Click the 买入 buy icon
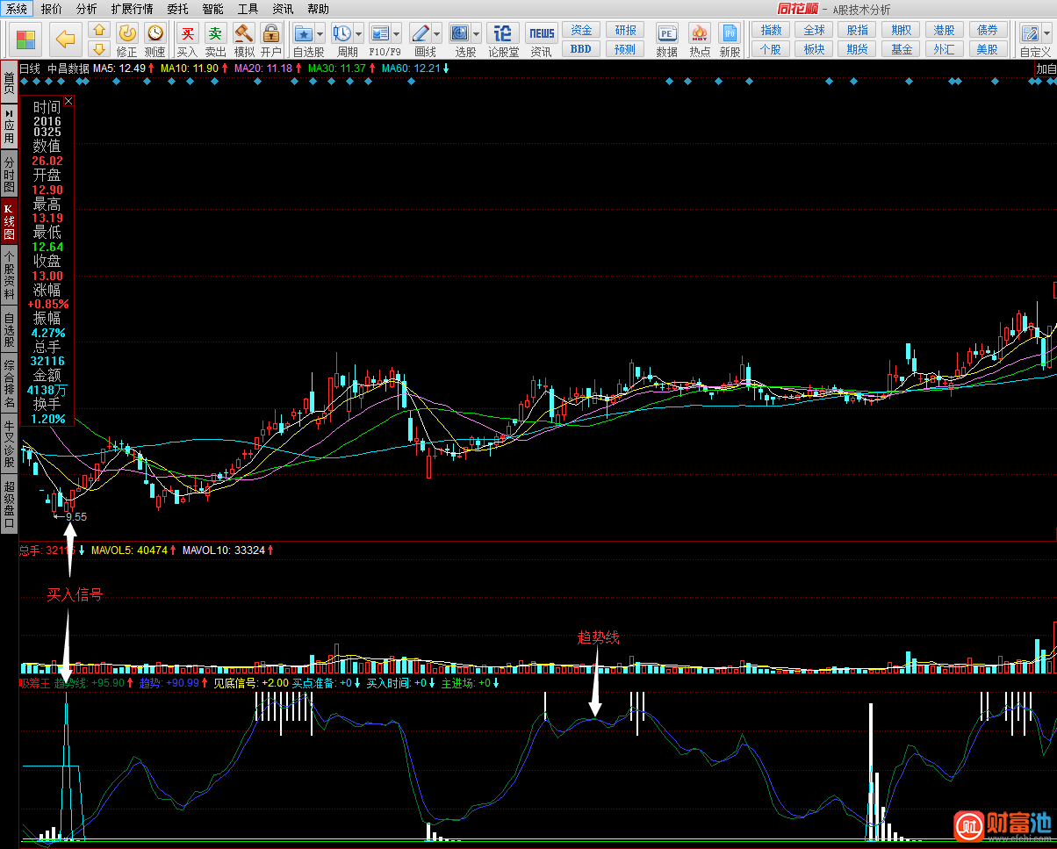 point(187,40)
